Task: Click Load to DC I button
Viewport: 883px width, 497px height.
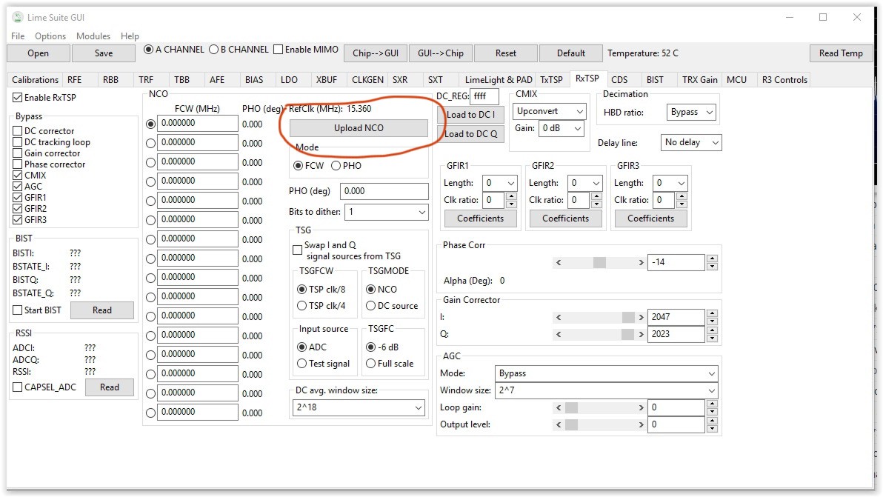Action: (471, 115)
